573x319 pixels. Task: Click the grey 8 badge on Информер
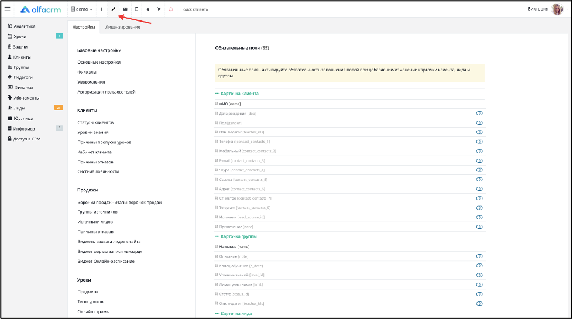tap(59, 128)
